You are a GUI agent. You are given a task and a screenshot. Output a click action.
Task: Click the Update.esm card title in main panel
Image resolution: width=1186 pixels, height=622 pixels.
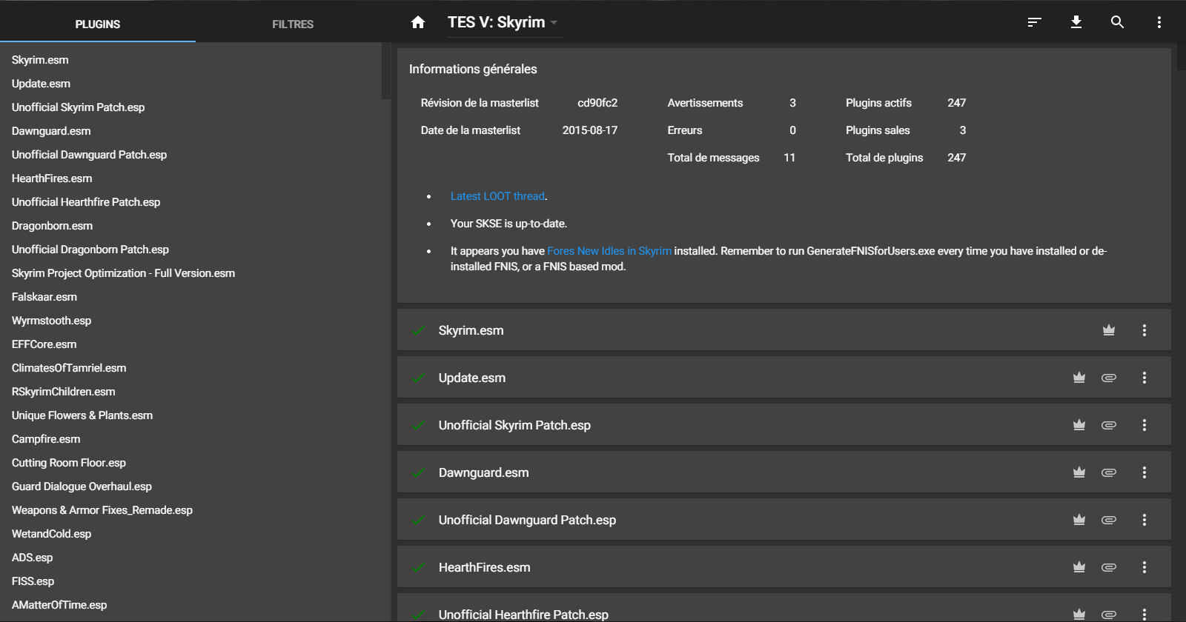472,378
